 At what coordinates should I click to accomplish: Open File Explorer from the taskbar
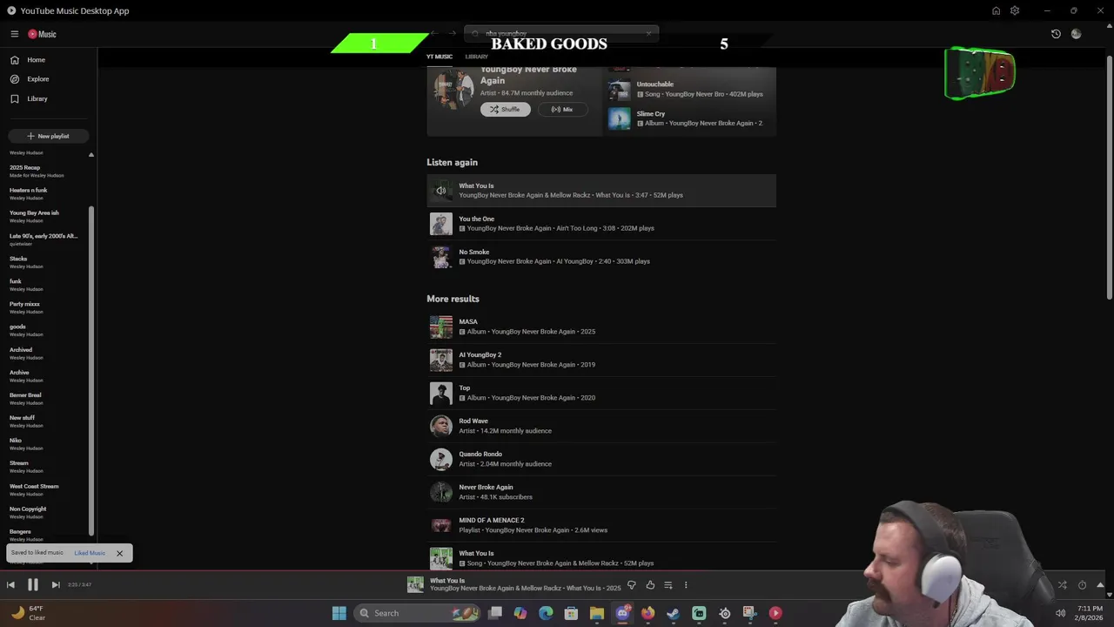coord(597,613)
